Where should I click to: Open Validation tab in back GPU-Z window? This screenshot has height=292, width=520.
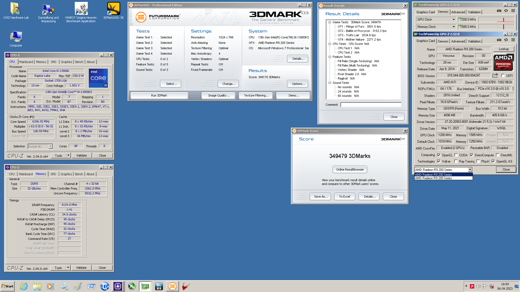pos(474,12)
